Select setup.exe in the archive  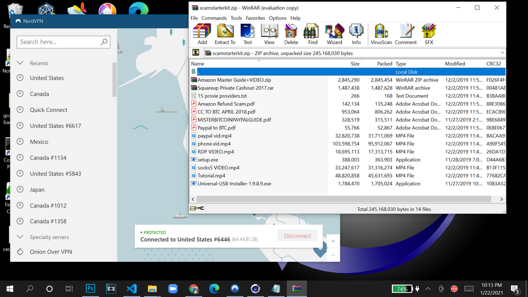click(347, 160)
